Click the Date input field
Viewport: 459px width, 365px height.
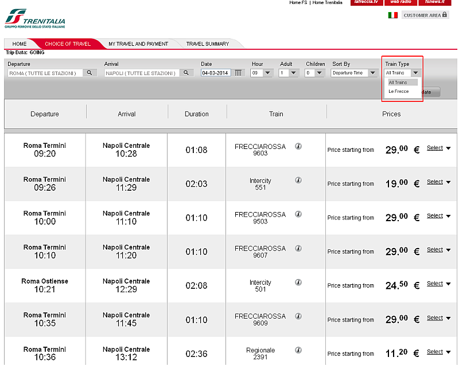point(216,73)
